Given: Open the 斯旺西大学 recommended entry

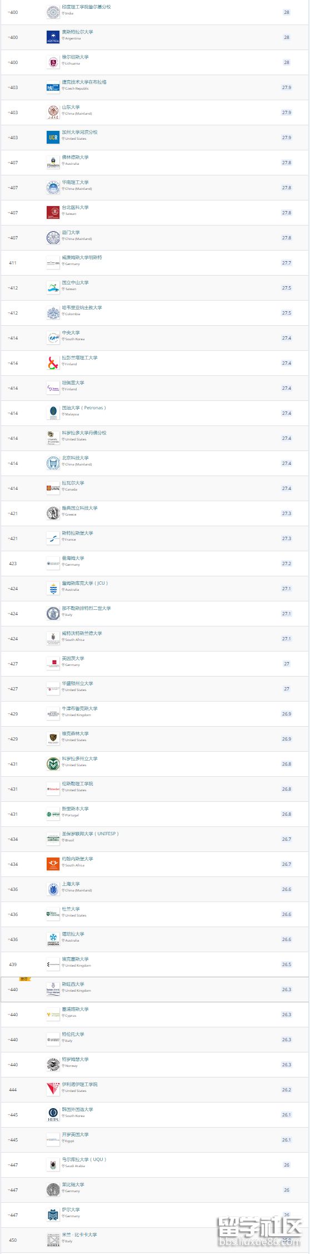Looking at the screenshot, I should (73, 984).
